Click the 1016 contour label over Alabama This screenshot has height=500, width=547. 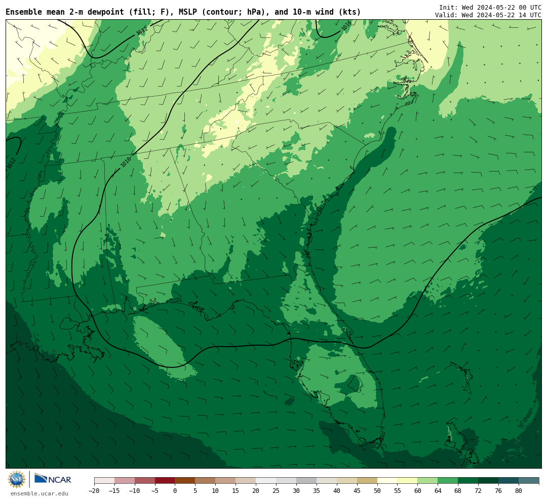pos(126,162)
